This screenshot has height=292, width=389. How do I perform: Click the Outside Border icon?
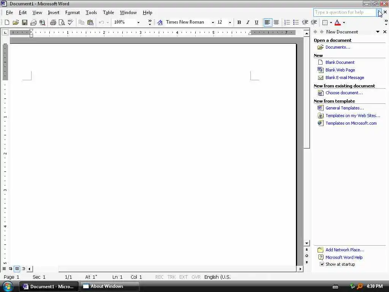(x=325, y=22)
